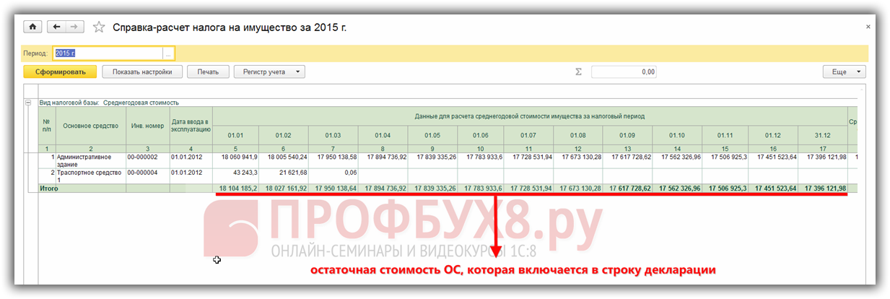Select the Траспортное средство row cell
The image size is (890, 299).
(90, 176)
